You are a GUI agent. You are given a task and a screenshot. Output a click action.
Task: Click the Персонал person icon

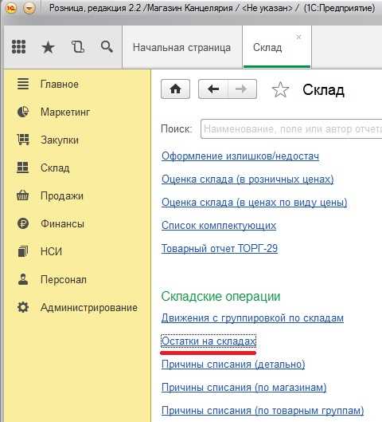(x=23, y=279)
